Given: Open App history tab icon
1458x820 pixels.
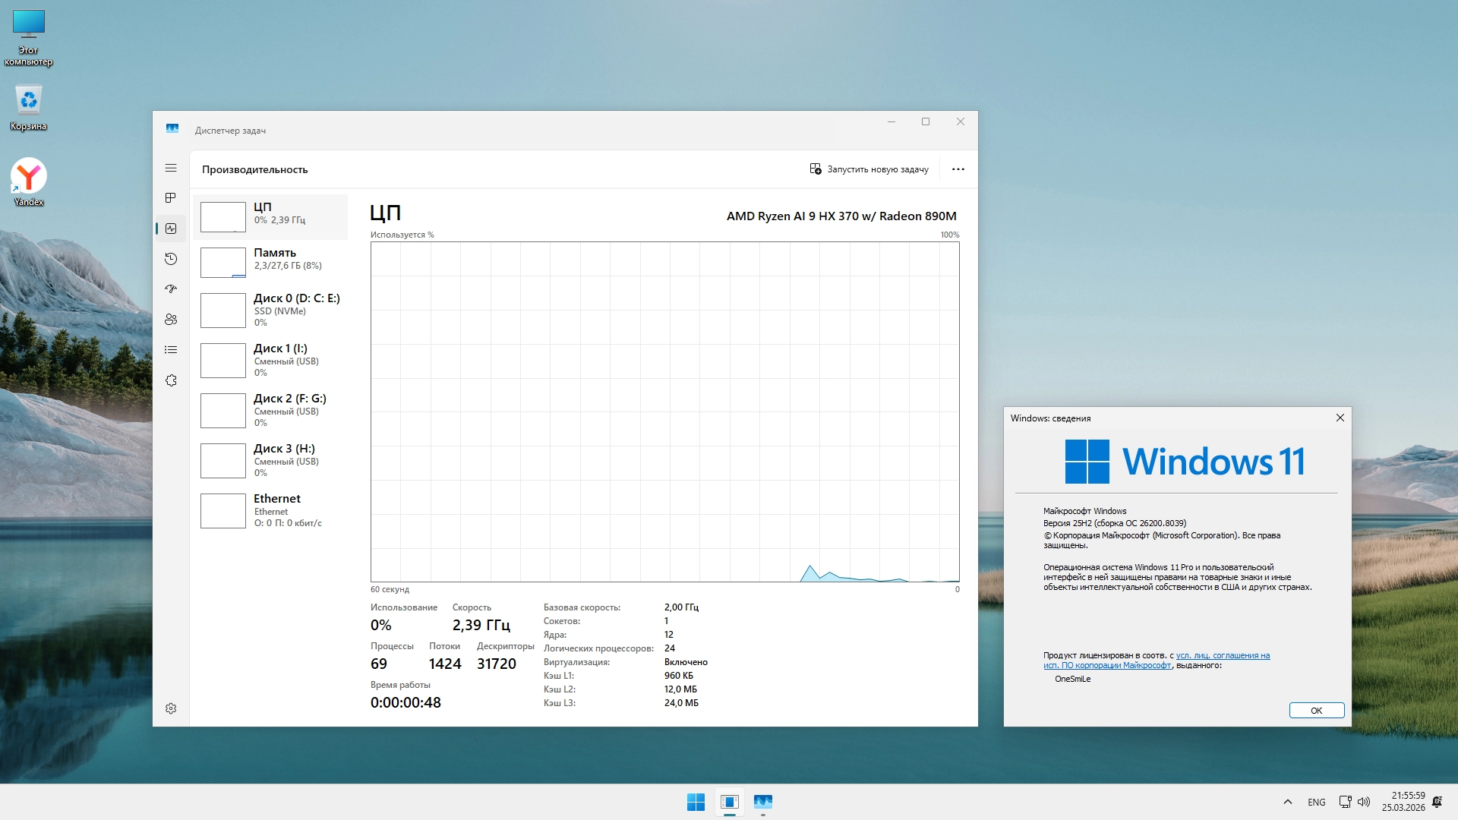Looking at the screenshot, I should tap(171, 259).
